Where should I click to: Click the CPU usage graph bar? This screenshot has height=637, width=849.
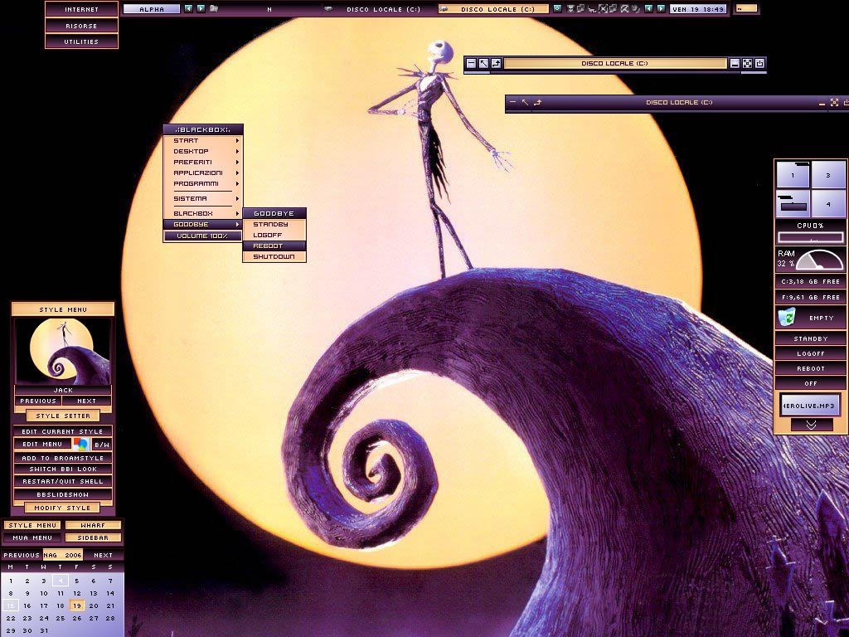(x=811, y=237)
